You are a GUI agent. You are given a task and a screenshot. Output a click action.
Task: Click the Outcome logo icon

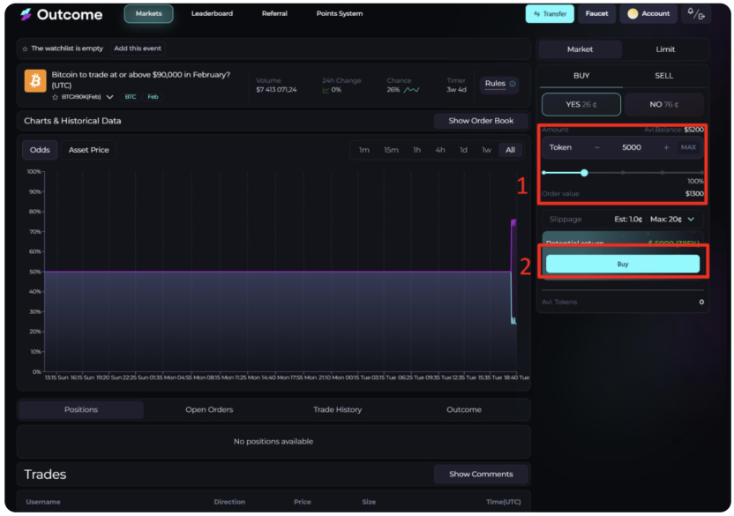(26, 14)
